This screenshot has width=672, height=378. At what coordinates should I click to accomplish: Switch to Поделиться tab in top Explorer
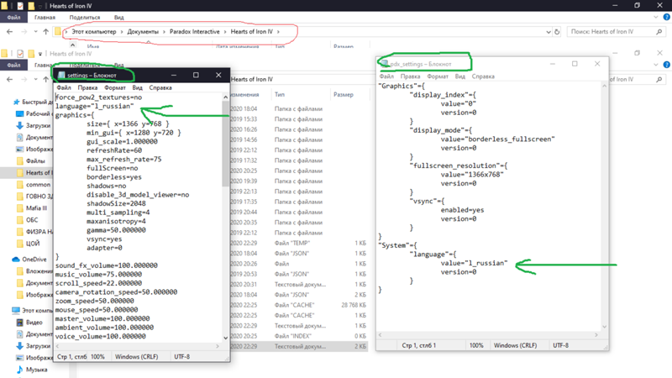tap(85, 18)
